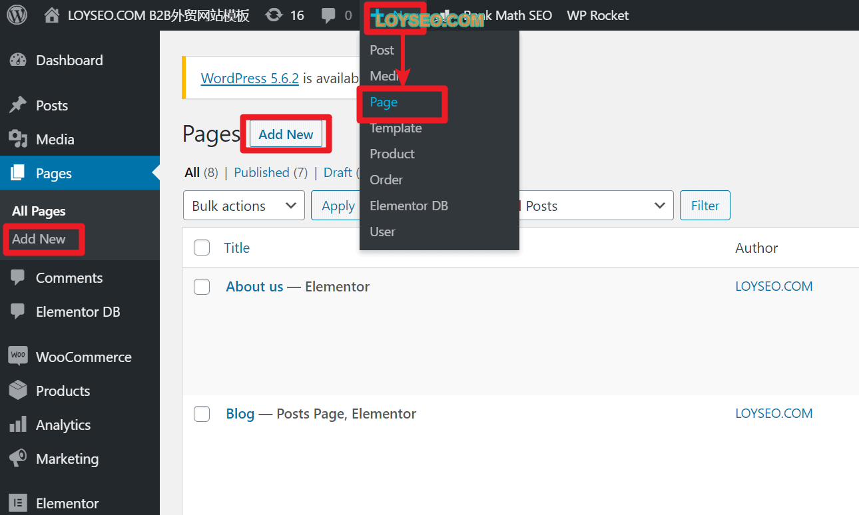Show All (8) pages

[x=201, y=172]
